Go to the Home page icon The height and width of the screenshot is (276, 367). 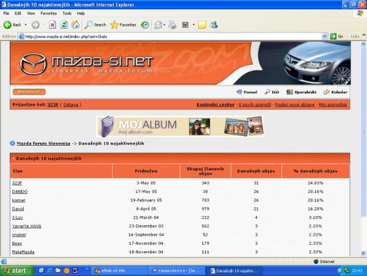pyautogui.click(x=75, y=25)
